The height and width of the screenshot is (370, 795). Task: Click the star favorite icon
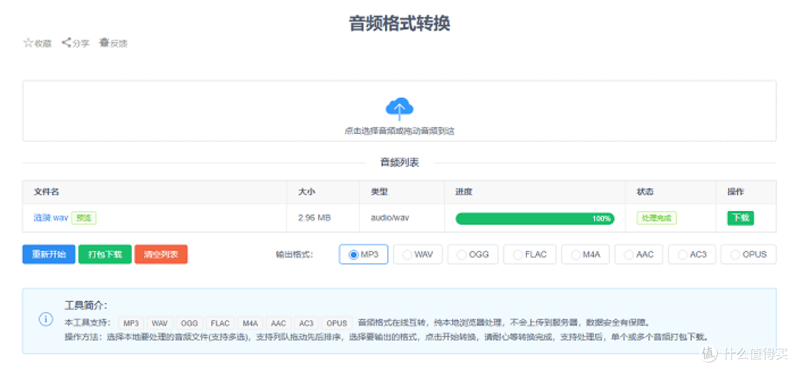coord(29,43)
